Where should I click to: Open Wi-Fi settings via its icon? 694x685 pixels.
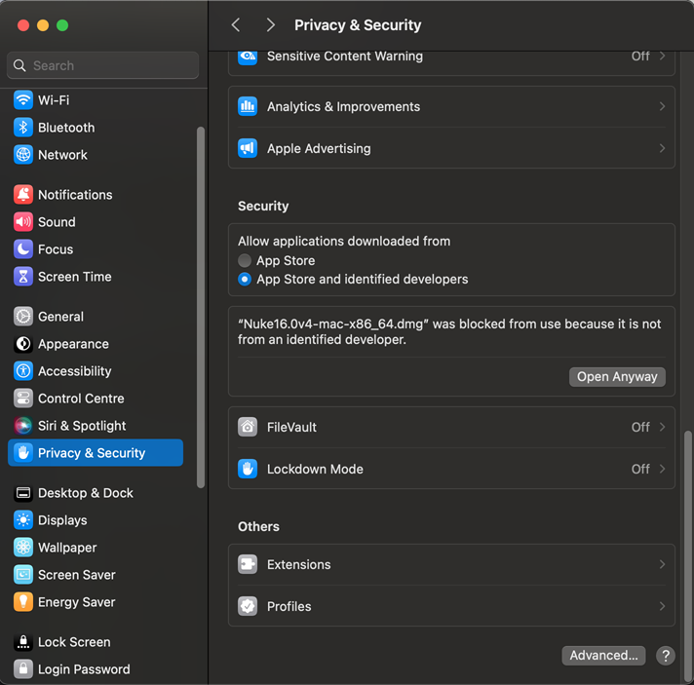pos(23,100)
